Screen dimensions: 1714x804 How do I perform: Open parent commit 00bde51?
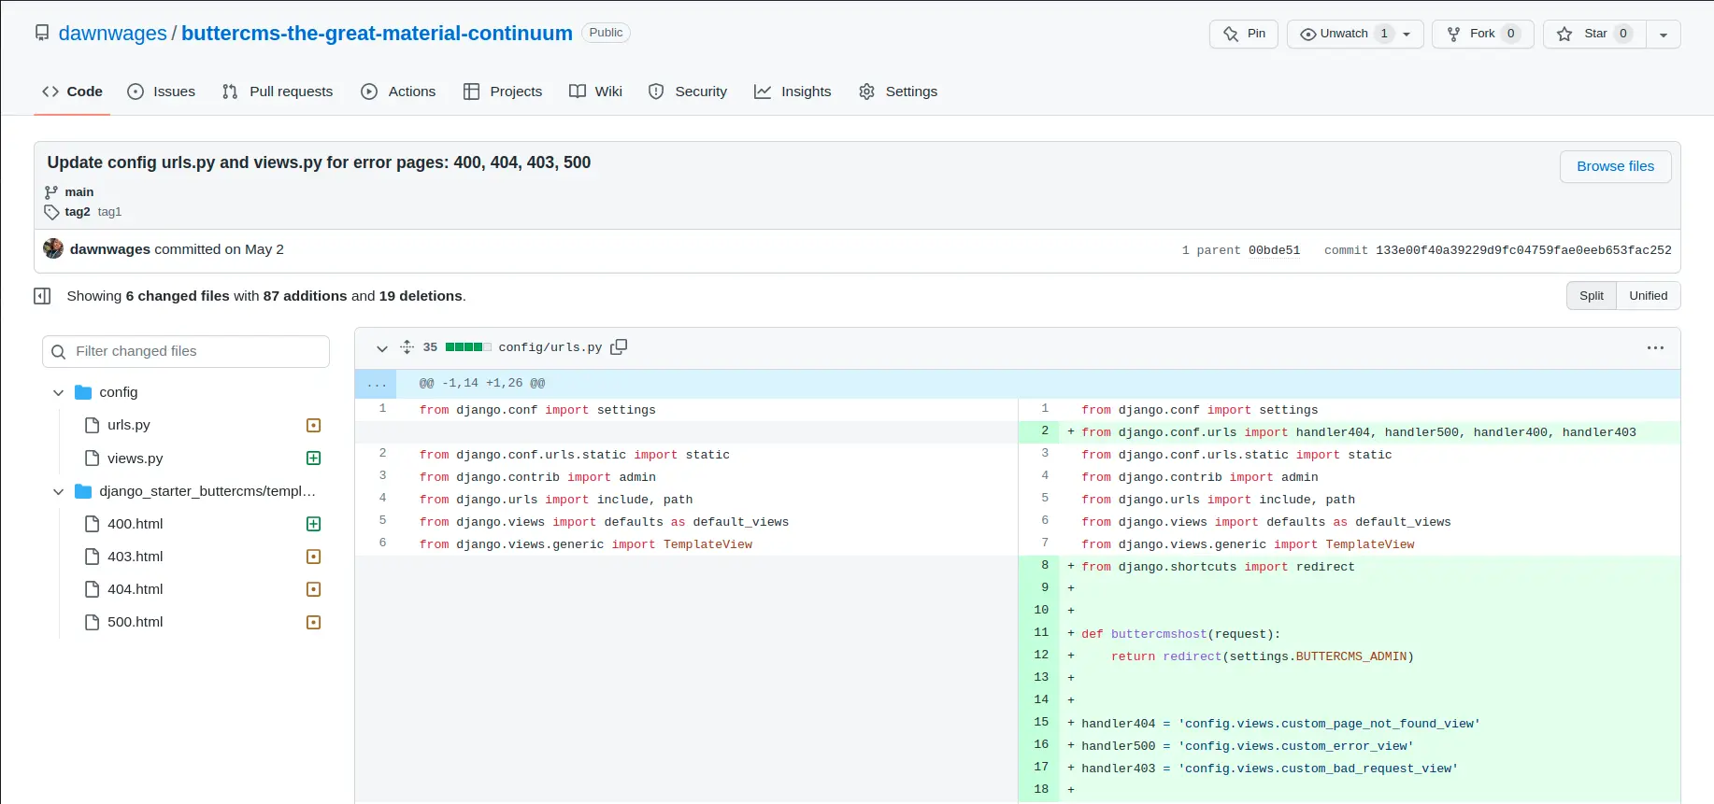pyautogui.click(x=1274, y=250)
